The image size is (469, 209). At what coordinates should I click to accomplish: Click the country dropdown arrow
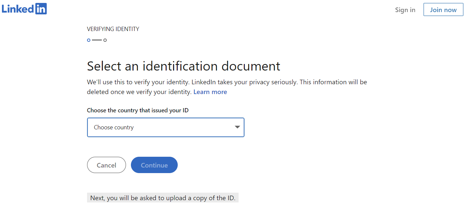pyautogui.click(x=238, y=127)
